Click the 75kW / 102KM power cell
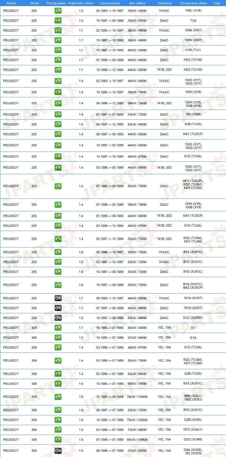The width and height of the screenshot is (226, 457). click(x=137, y=420)
